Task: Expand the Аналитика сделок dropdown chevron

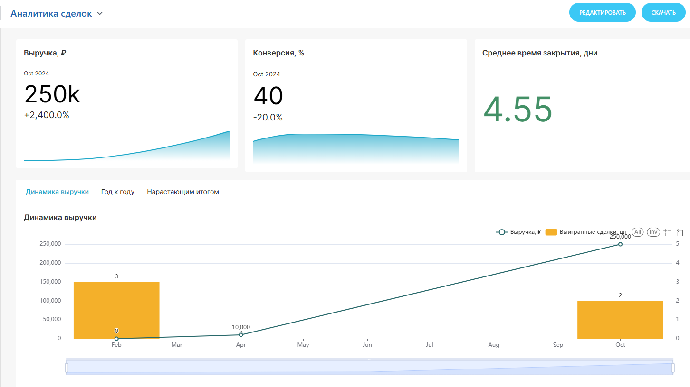Action: pos(100,14)
